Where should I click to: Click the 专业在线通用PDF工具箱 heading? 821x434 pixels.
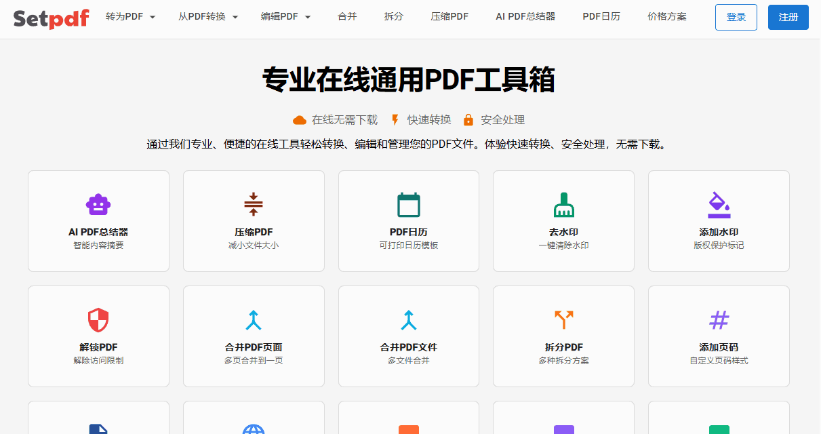coord(409,79)
